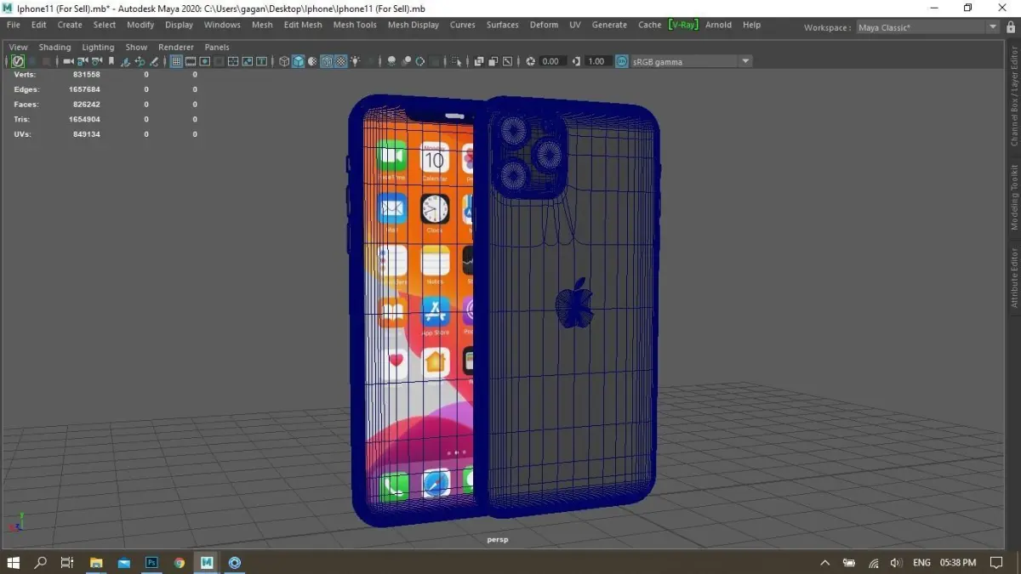Viewport: 1021px width, 574px height.
Task: Open the UV menu
Action: (x=575, y=25)
